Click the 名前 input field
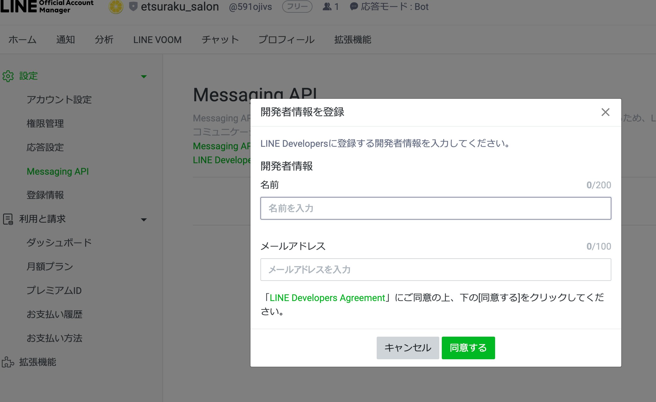The image size is (656, 402). (x=436, y=208)
